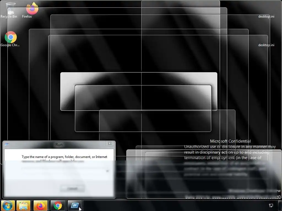Click the Show desktop strip
The height and width of the screenshot is (211, 282).
(x=280, y=206)
